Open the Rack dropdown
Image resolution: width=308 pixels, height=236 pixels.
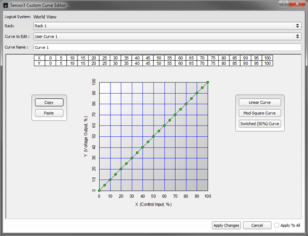(x=167, y=25)
